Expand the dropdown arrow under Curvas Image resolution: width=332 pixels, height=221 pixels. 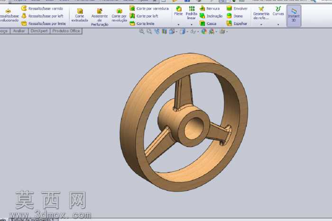[278, 25]
